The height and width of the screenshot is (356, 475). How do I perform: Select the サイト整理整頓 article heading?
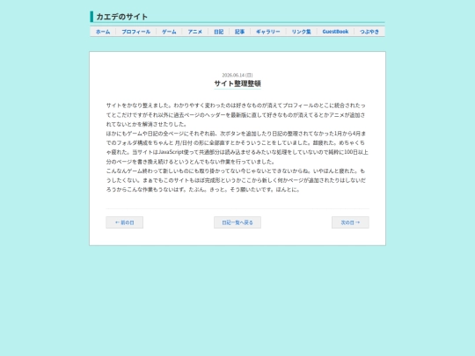[x=237, y=84]
